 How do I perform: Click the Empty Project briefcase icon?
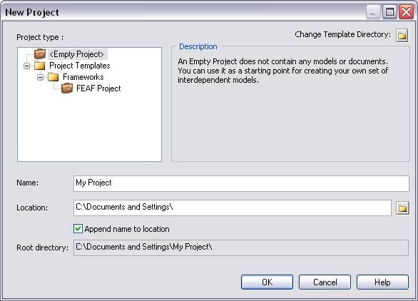tap(40, 54)
